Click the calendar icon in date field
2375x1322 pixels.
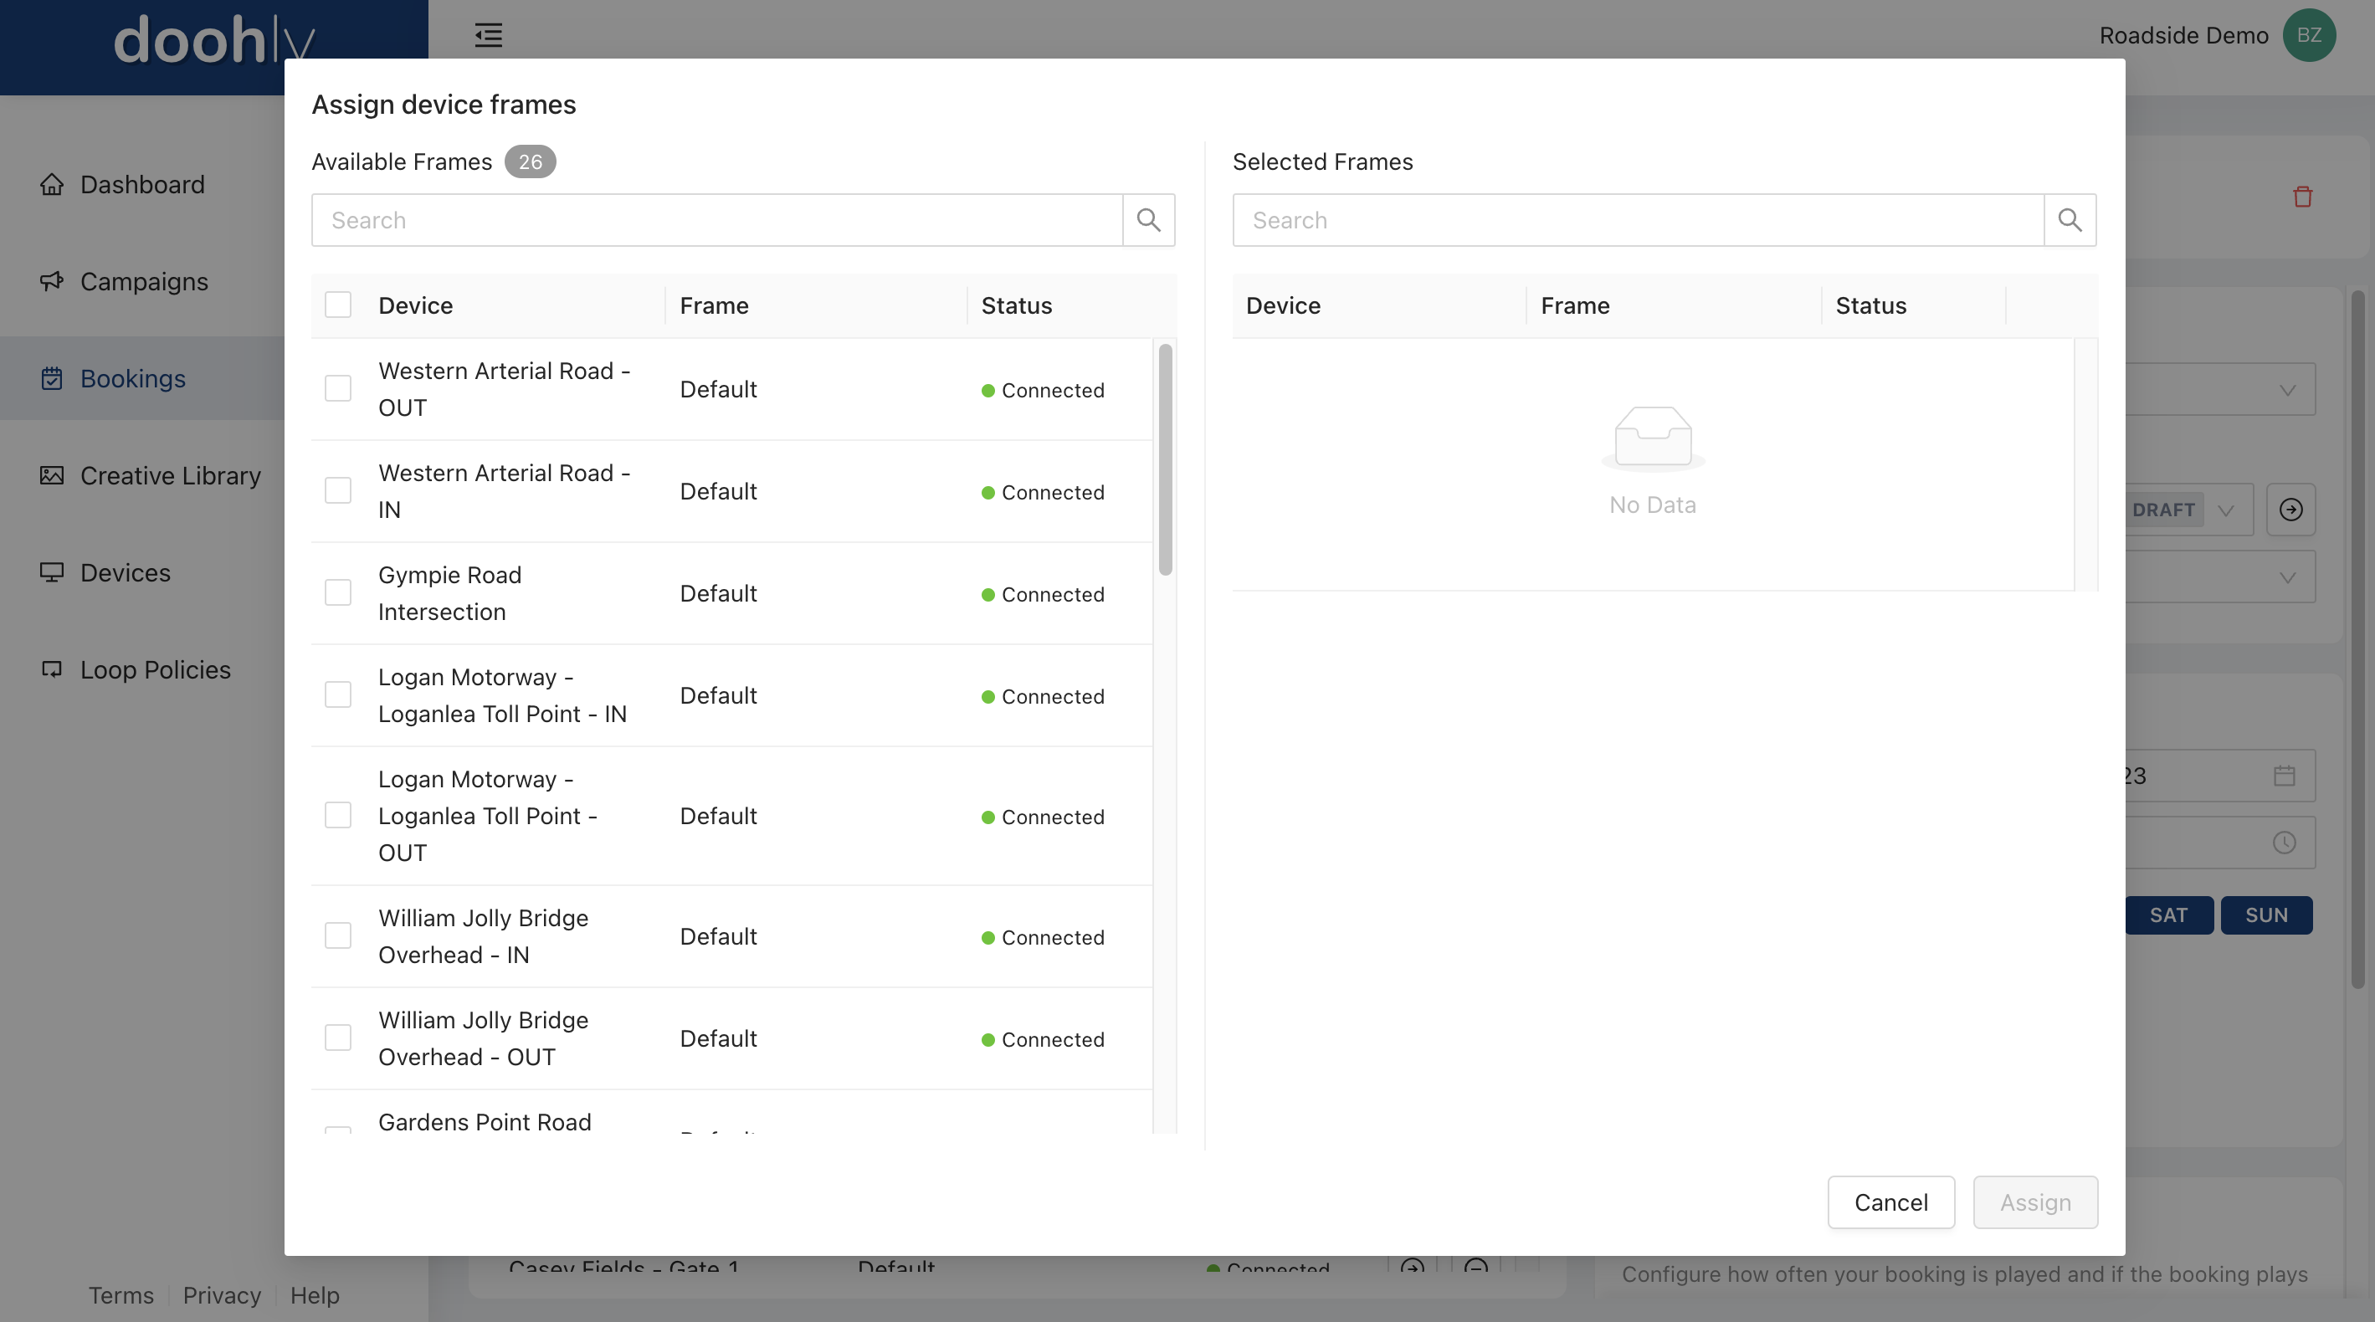pyautogui.click(x=2284, y=776)
